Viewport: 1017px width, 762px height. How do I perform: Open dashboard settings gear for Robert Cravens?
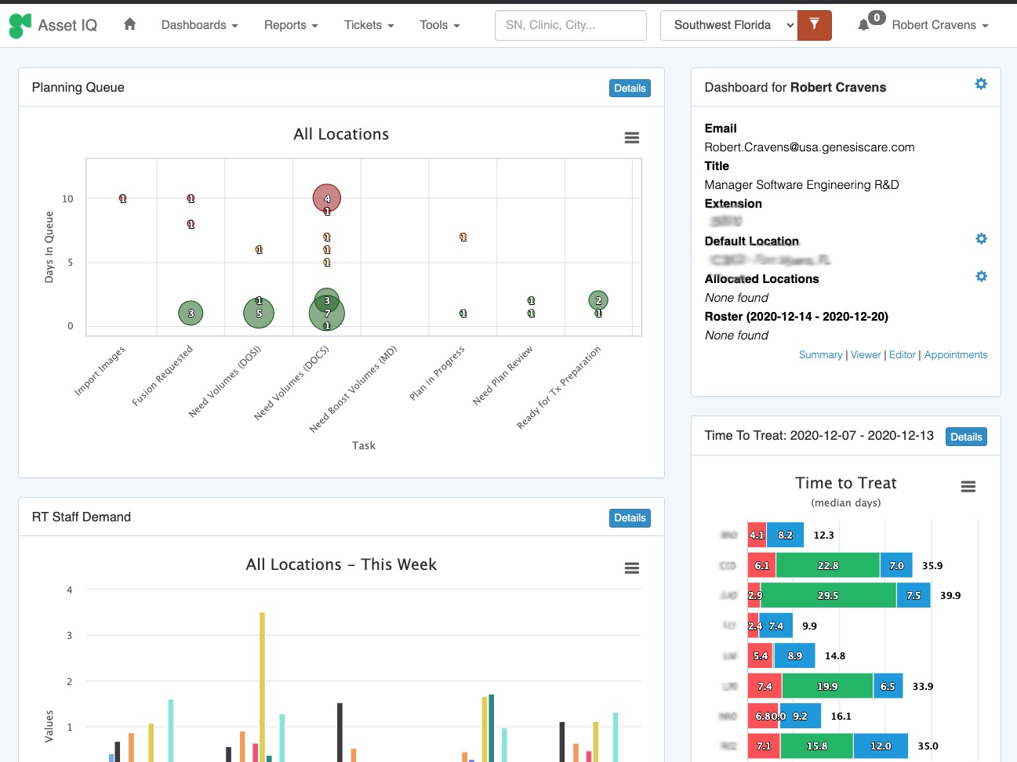(x=981, y=85)
